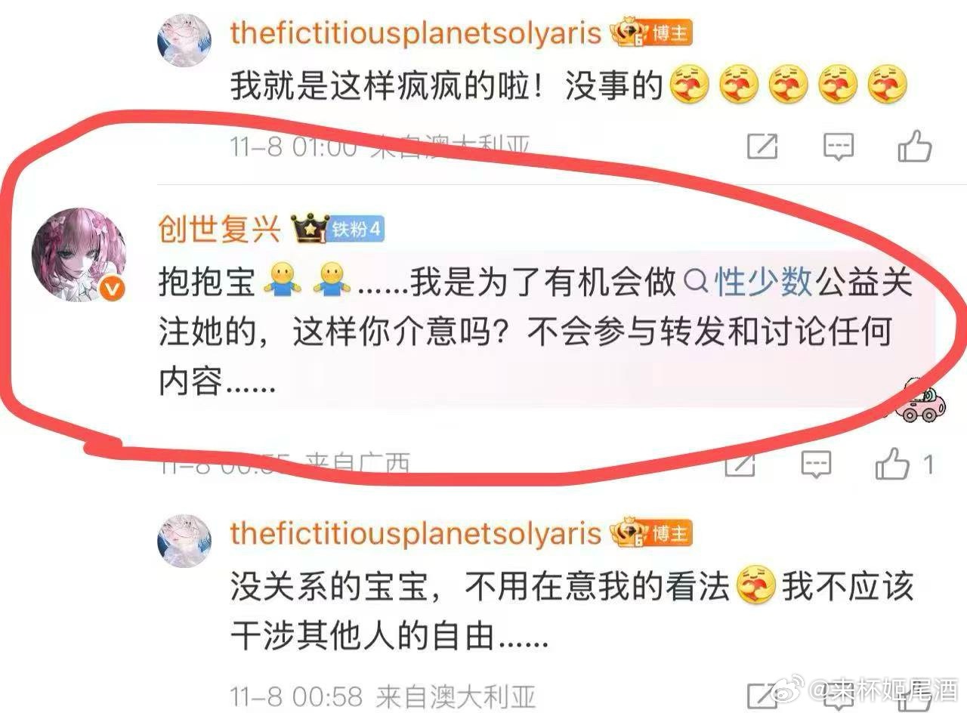This screenshot has height=713, width=967.
Task: Like the 01:00 comment from Australia
Action: (x=914, y=146)
